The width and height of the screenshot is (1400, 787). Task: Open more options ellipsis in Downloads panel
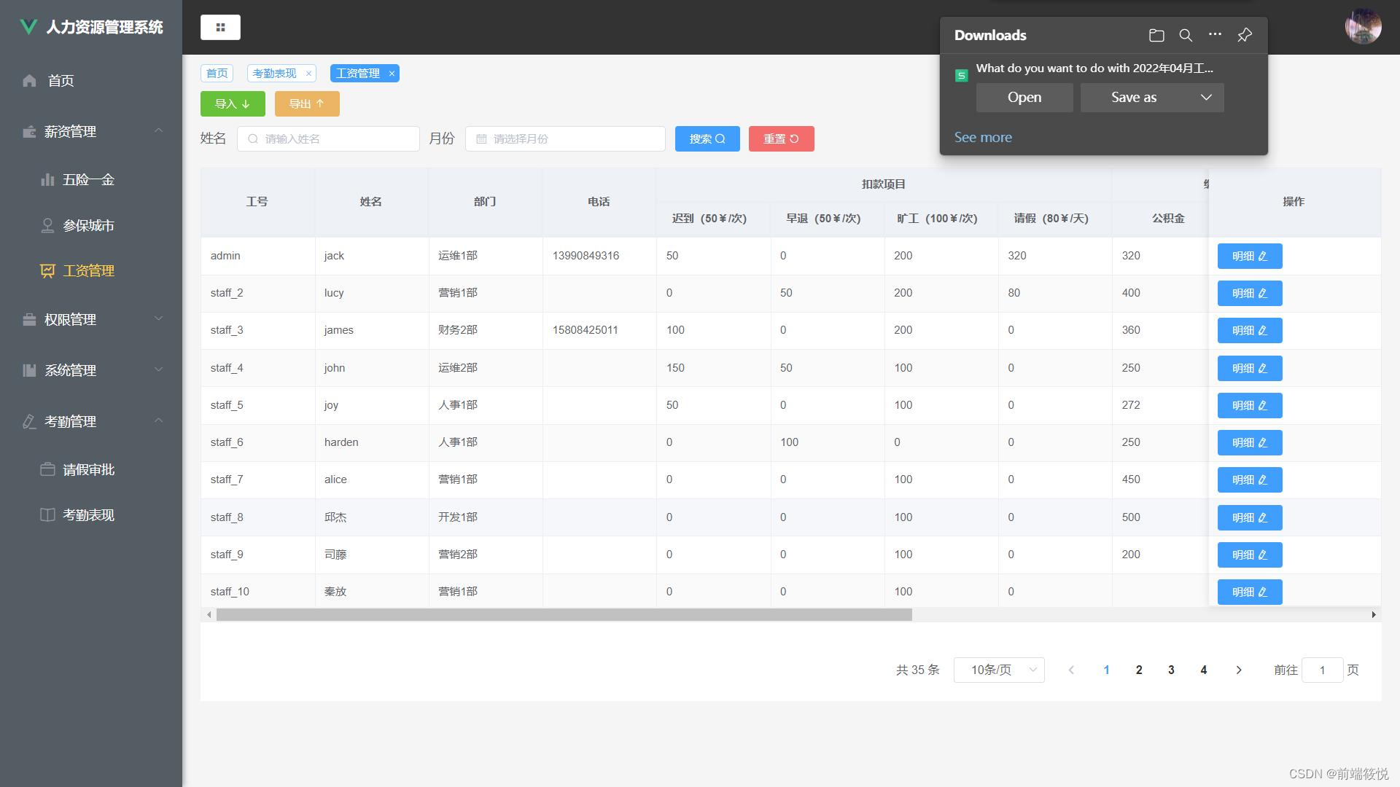click(1215, 34)
